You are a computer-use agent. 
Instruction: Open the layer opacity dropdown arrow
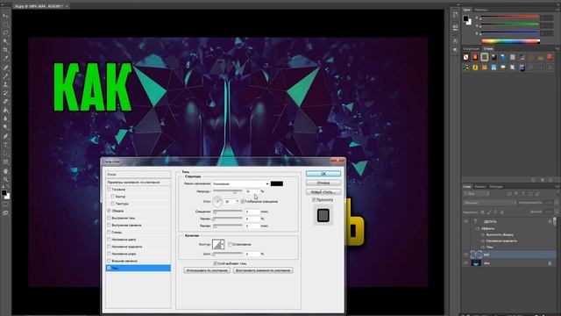pyautogui.click(x=557, y=203)
